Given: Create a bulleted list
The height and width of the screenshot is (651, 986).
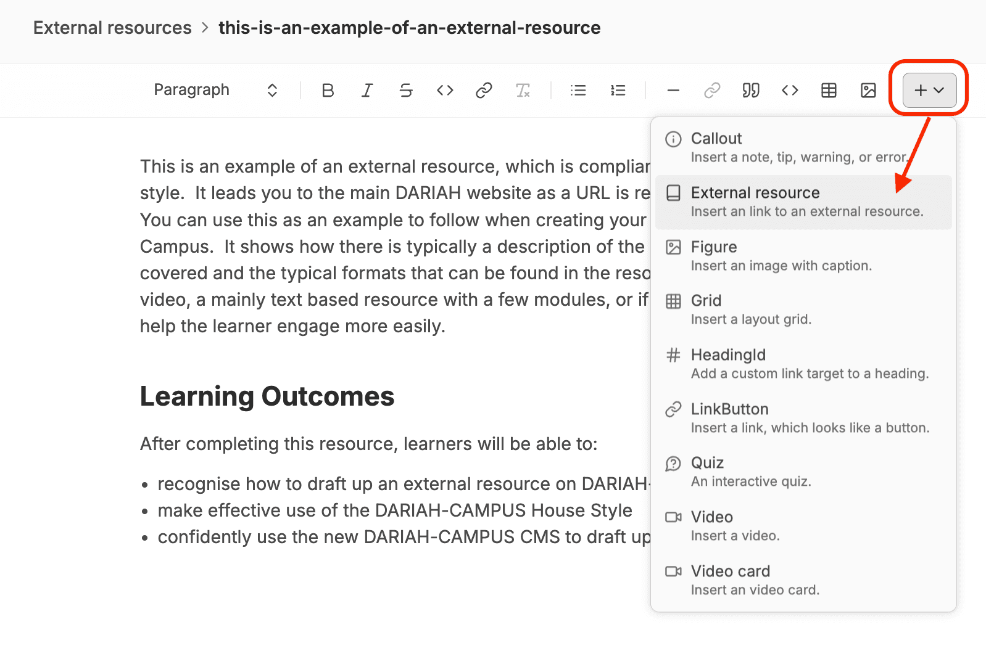Looking at the screenshot, I should pyautogui.click(x=578, y=91).
